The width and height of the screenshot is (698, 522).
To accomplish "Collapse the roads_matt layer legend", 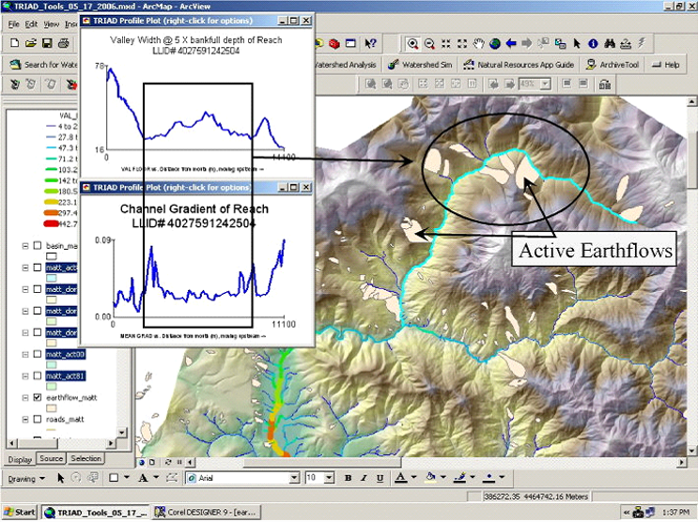I will tap(25, 420).
